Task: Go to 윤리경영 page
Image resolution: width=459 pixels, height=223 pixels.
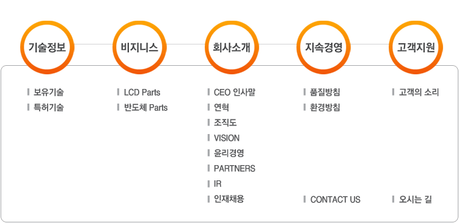Action: pyautogui.click(x=229, y=154)
